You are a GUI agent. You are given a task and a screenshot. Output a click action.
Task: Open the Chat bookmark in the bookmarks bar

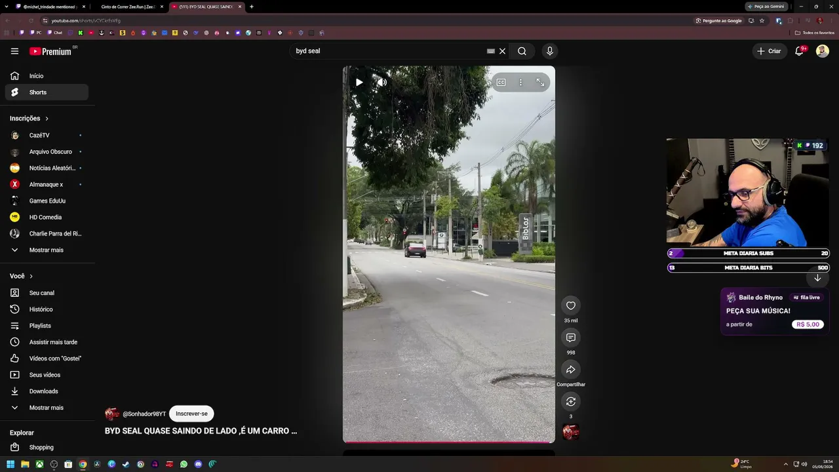(54, 33)
